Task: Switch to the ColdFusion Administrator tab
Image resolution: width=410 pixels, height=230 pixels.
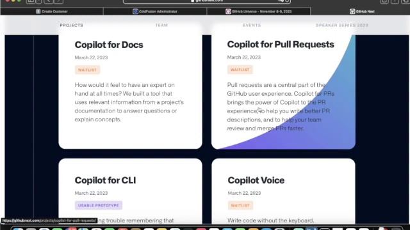Action: point(155,11)
